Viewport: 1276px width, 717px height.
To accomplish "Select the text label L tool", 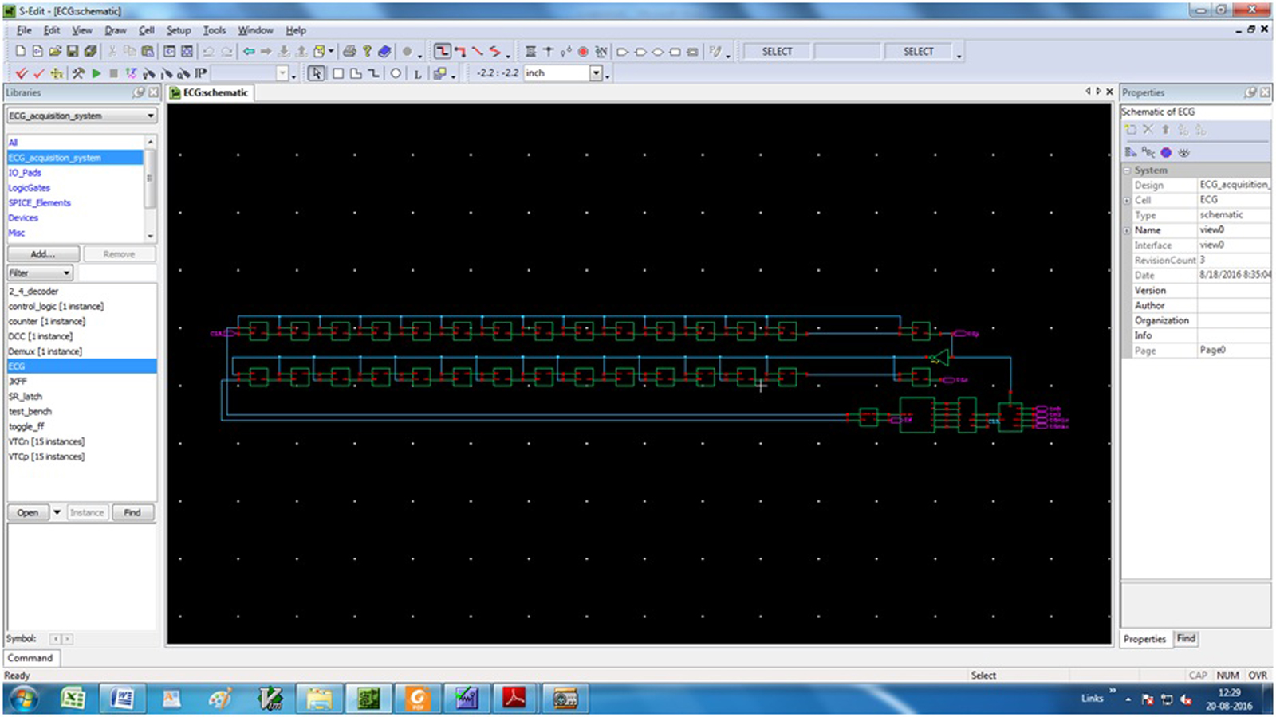I will (417, 74).
